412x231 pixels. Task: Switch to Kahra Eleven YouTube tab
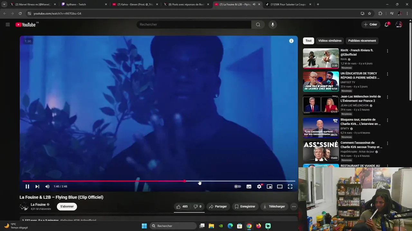click(x=135, y=4)
